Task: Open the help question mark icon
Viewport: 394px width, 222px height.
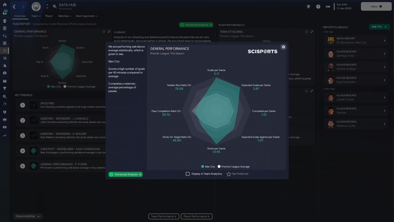Action: pos(318,6)
